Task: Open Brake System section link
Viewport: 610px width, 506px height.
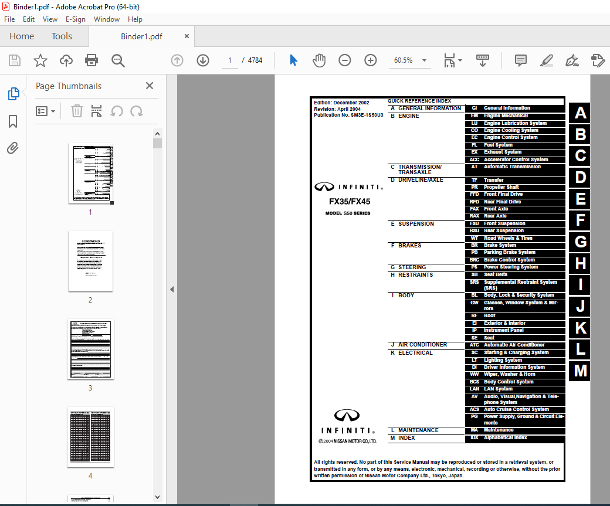Action: 515,246
